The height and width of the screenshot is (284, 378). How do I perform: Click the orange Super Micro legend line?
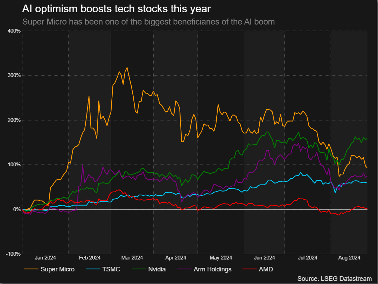[x=31, y=269]
